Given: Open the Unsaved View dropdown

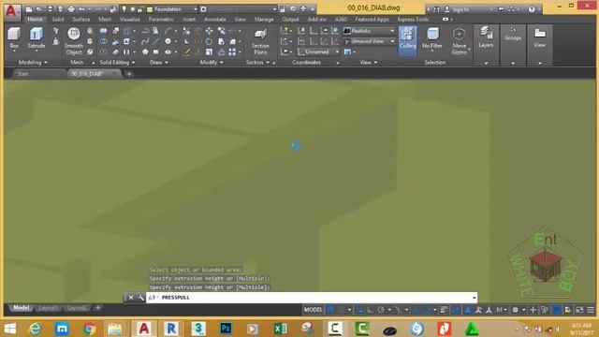Looking at the screenshot, I should [x=370, y=41].
